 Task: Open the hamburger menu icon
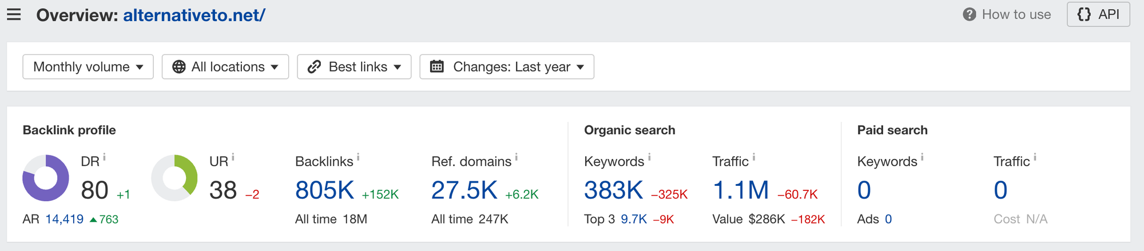[x=14, y=15]
